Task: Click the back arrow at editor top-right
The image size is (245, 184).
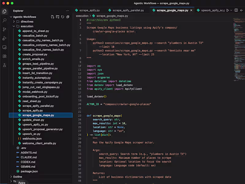Action: pyautogui.click(x=242, y=10)
